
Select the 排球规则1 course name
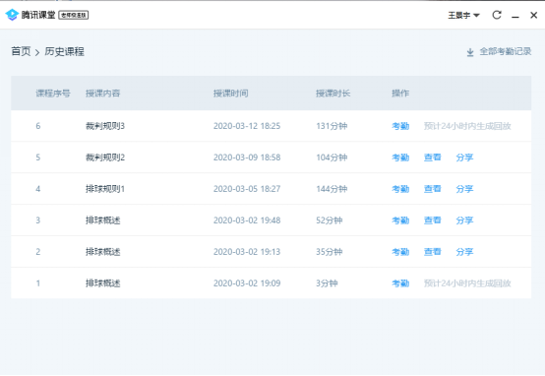105,189
